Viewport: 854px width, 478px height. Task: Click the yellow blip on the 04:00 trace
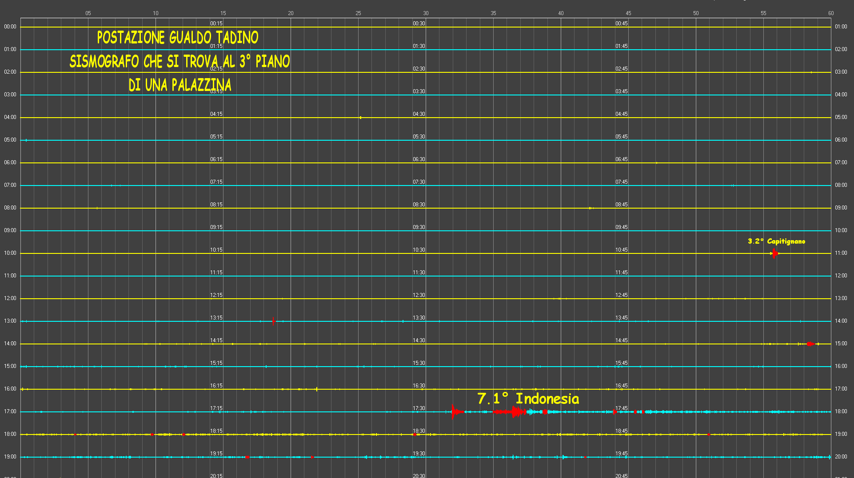tap(360, 117)
